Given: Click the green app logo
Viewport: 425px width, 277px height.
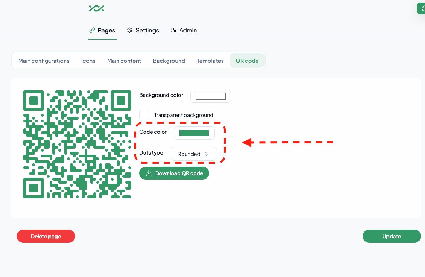Looking at the screenshot, I should click(x=97, y=8).
